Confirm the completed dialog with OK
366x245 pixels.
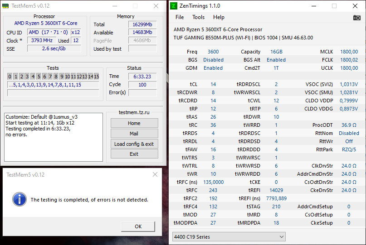point(138,226)
